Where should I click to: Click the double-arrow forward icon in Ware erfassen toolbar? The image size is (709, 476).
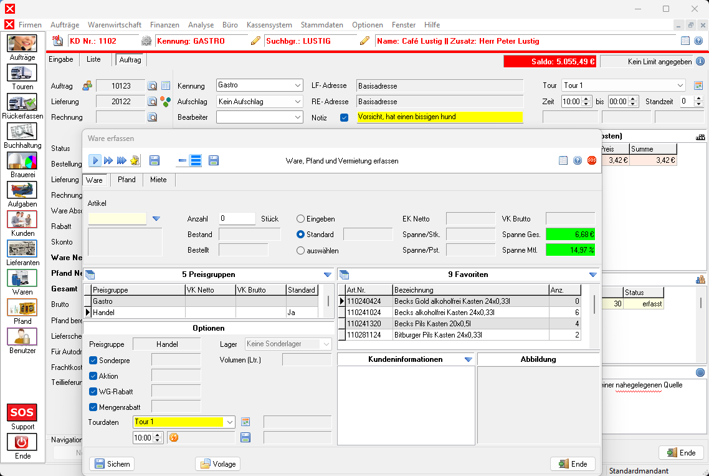(108, 160)
